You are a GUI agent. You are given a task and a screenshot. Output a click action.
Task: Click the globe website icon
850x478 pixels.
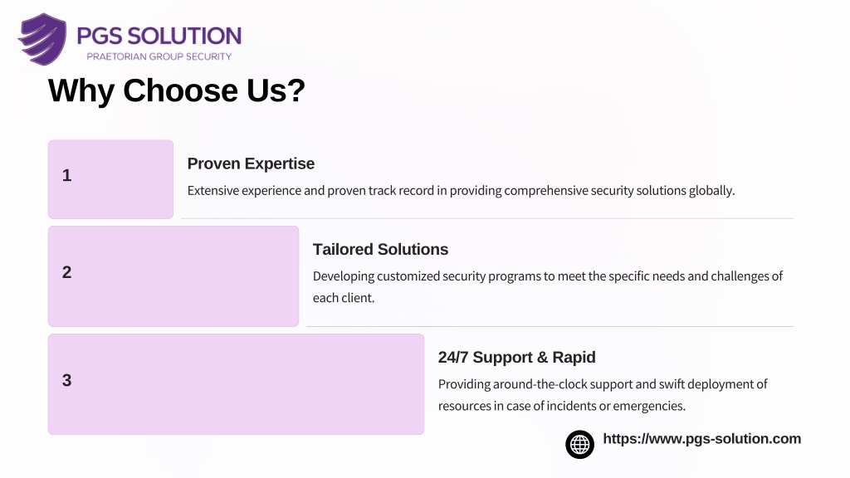coord(579,445)
